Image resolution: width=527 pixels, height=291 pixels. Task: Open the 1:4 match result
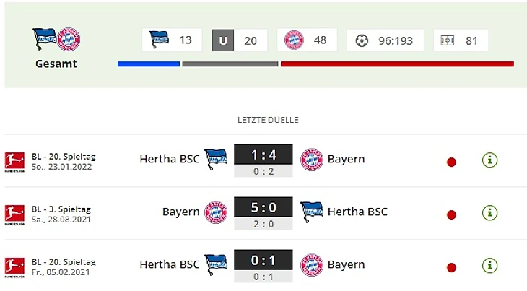[x=263, y=155]
